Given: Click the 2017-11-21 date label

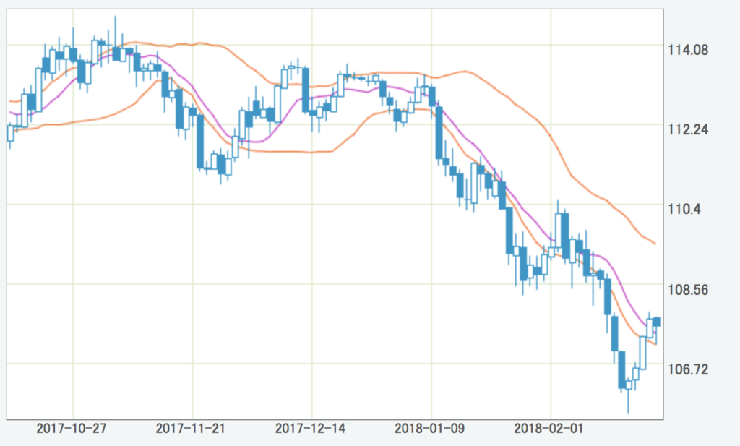Looking at the screenshot, I should 191,429.
